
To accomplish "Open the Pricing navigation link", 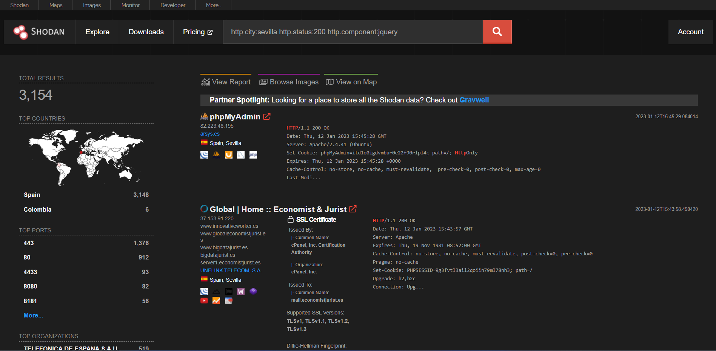I will point(198,32).
